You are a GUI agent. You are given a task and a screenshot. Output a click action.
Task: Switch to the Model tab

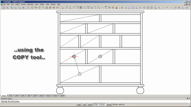(4, 96)
